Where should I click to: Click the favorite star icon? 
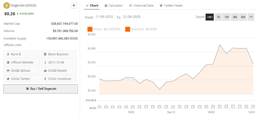[x=74, y=5]
